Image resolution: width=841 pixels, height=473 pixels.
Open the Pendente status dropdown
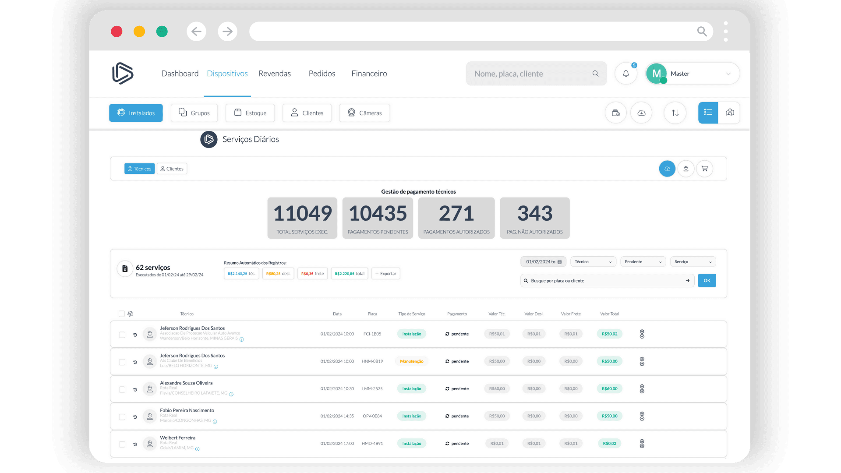(643, 262)
